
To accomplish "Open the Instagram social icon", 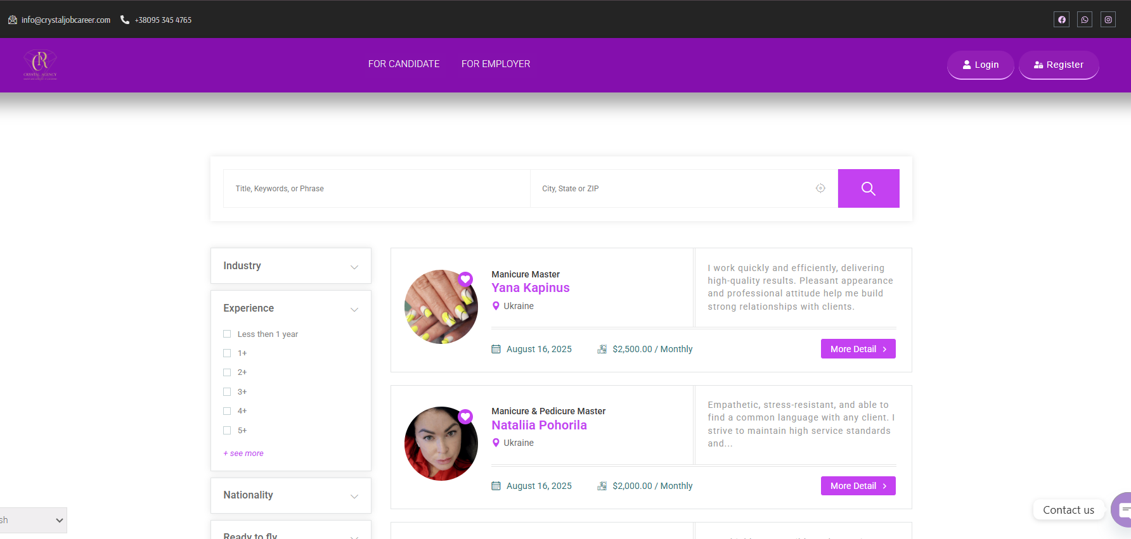I will coord(1108,20).
